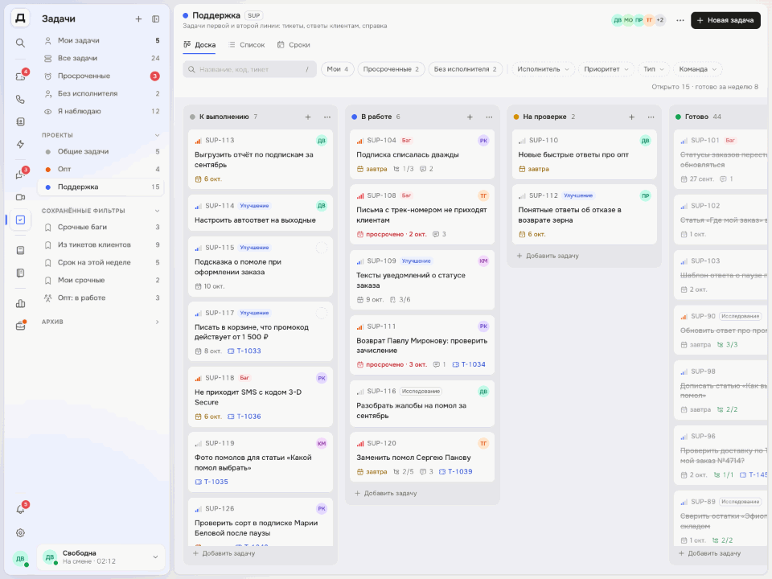Click Добавить задачу under the В работе column
This screenshot has width=772, height=579.
coord(385,493)
